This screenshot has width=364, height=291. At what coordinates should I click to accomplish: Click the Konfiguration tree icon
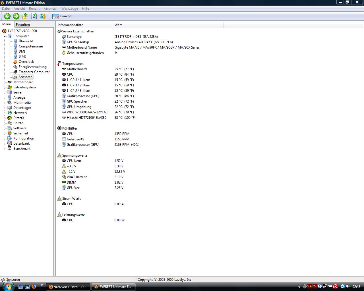pyautogui.click(x=10, y=138)
